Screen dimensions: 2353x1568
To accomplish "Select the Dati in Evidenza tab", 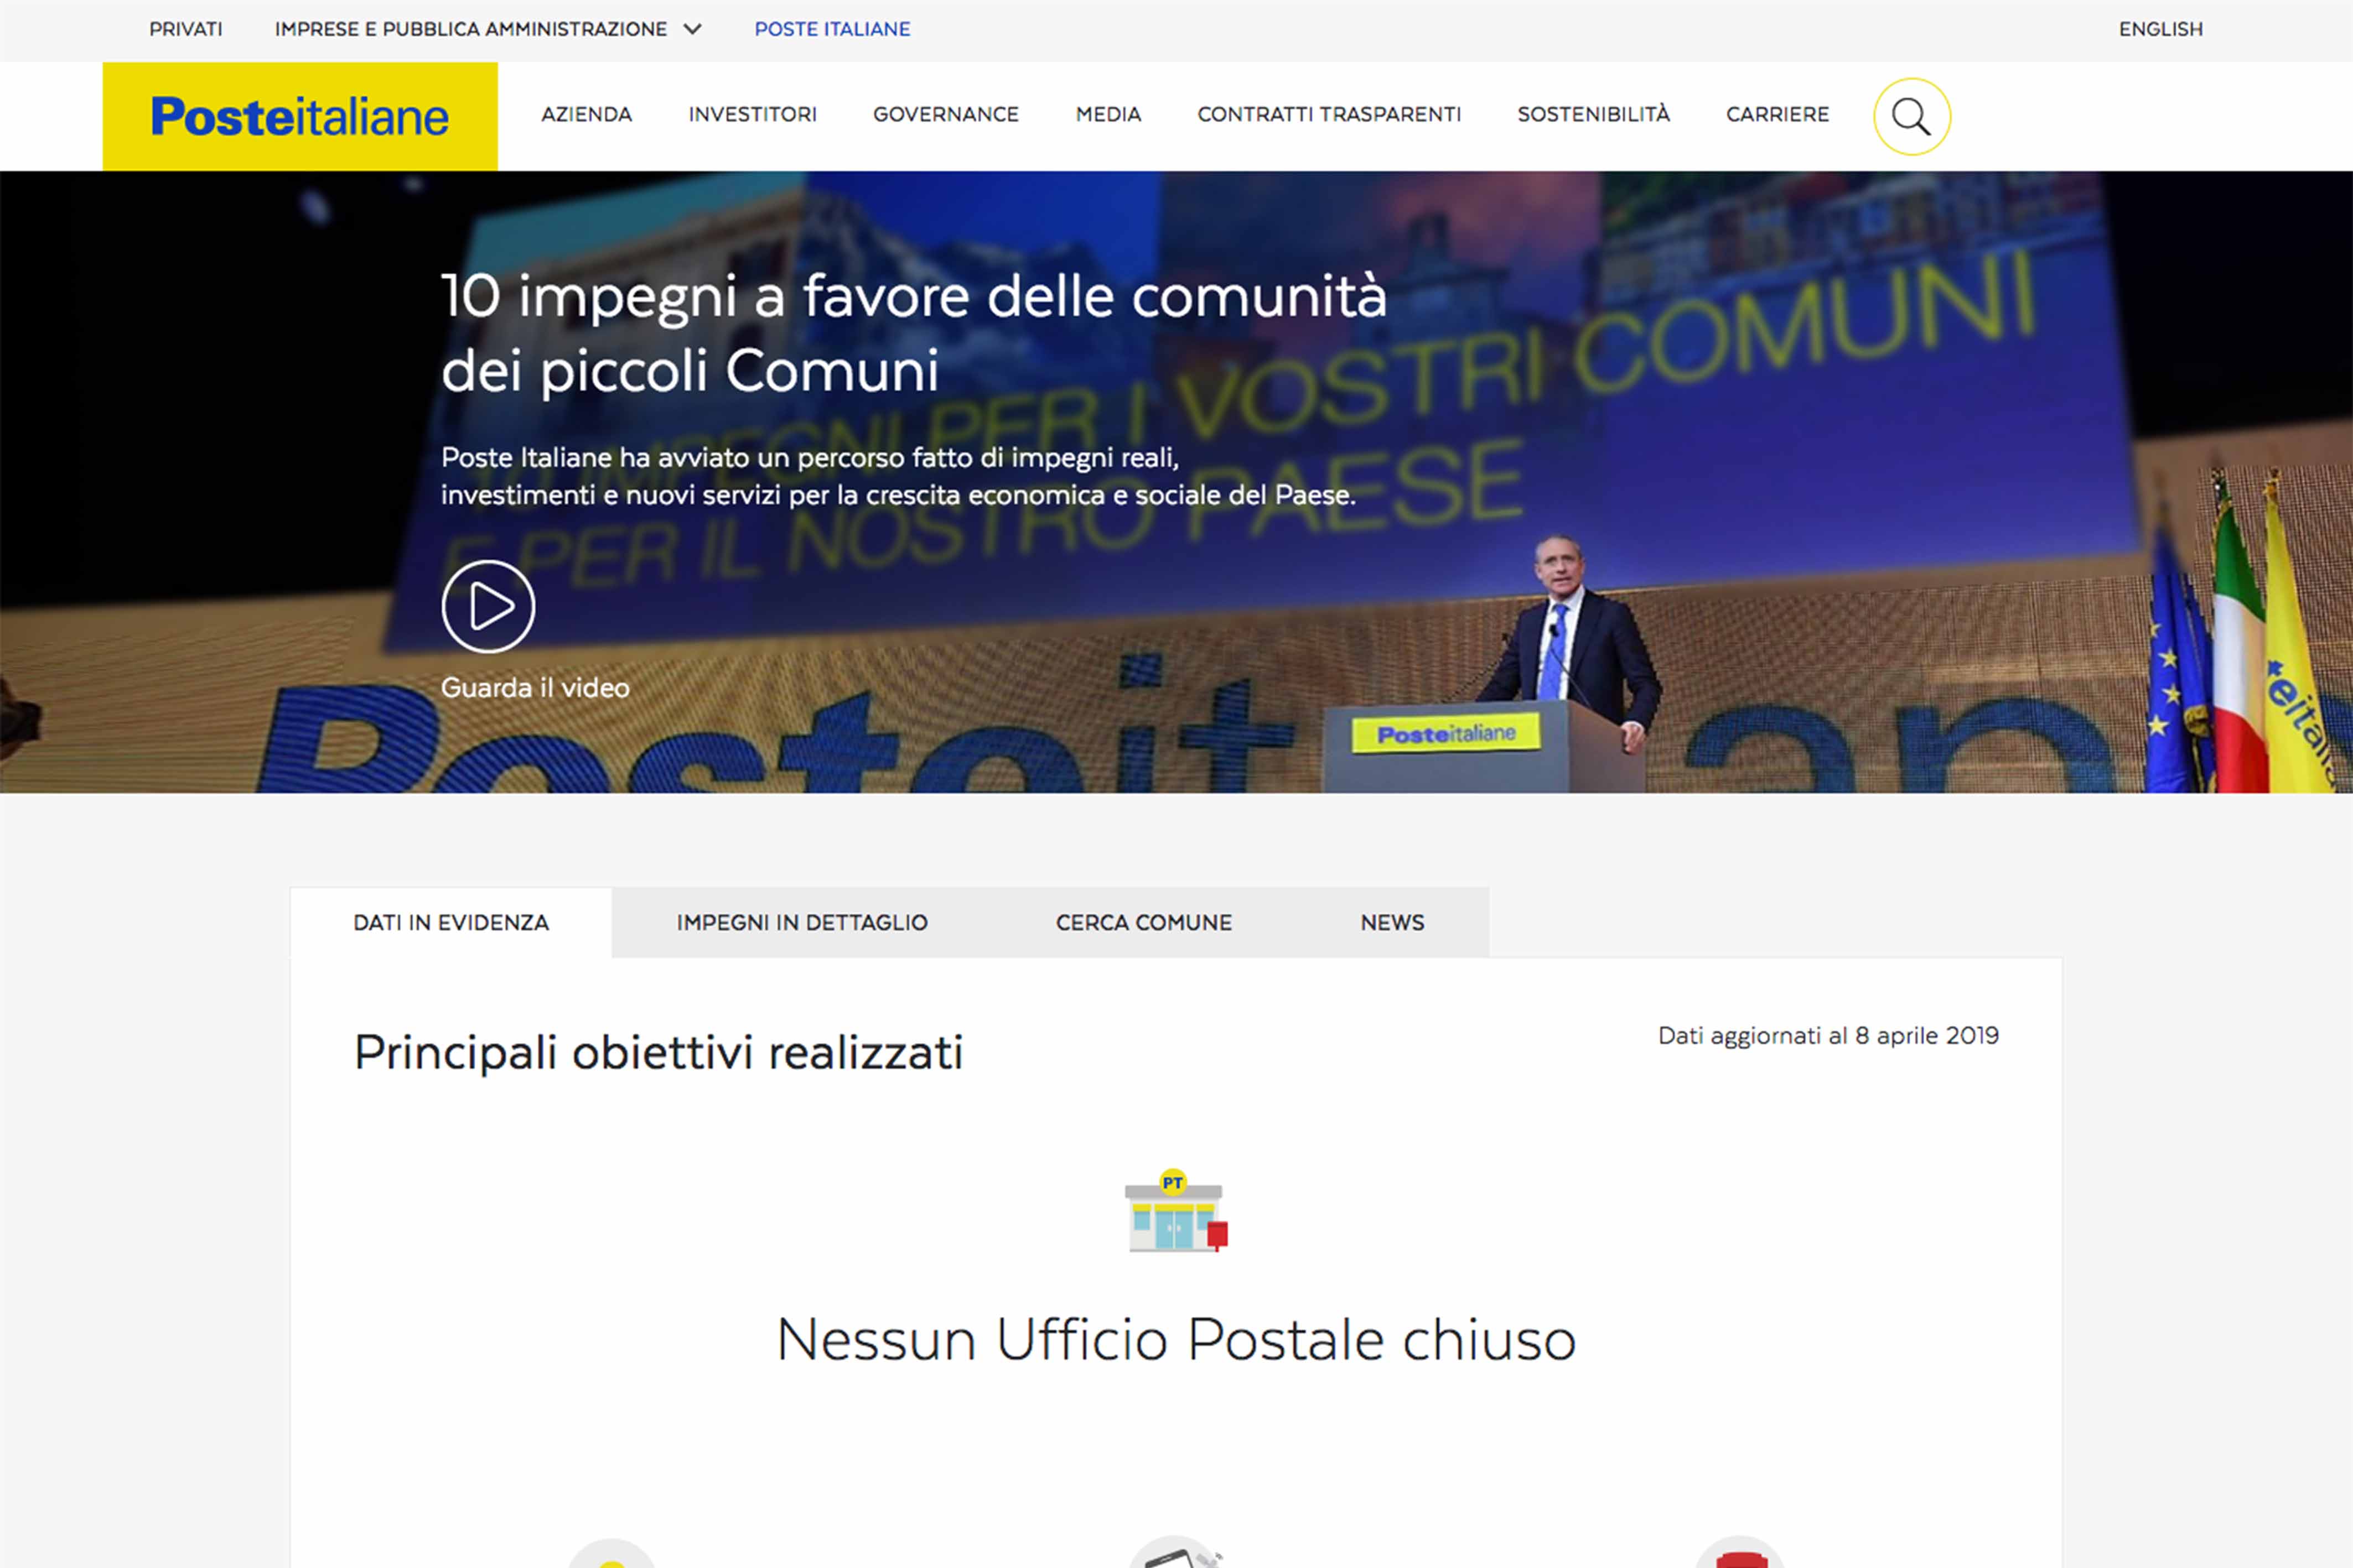I will (x=451, y=923).
